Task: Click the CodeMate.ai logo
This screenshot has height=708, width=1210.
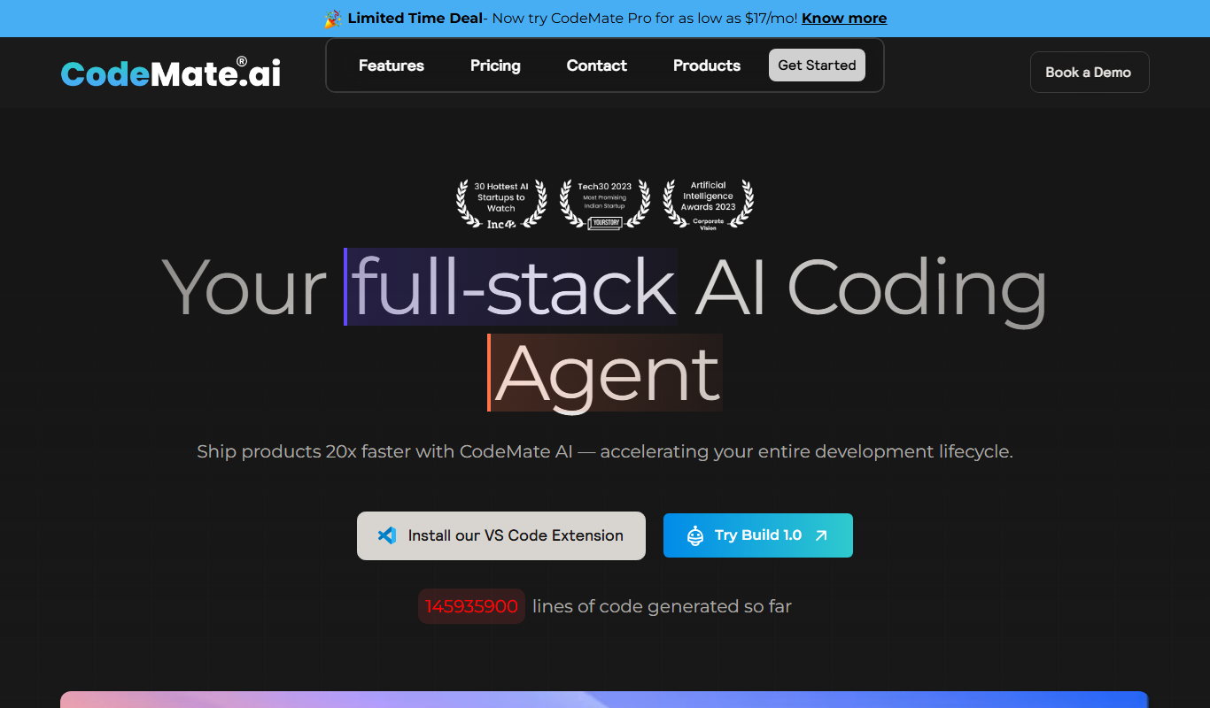Action: coord(171,73)
